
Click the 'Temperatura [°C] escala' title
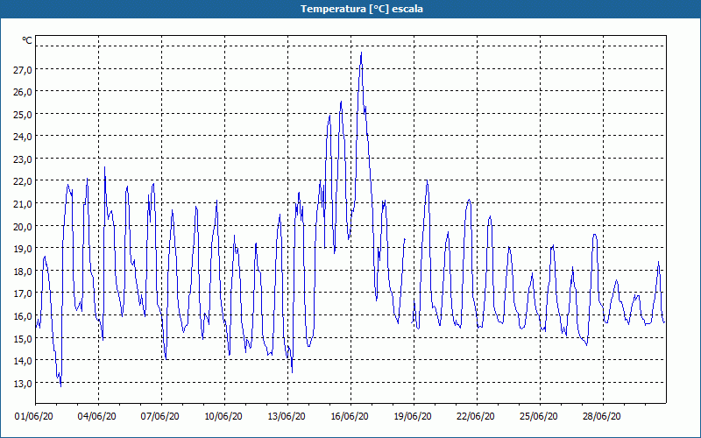click(362, 9)
